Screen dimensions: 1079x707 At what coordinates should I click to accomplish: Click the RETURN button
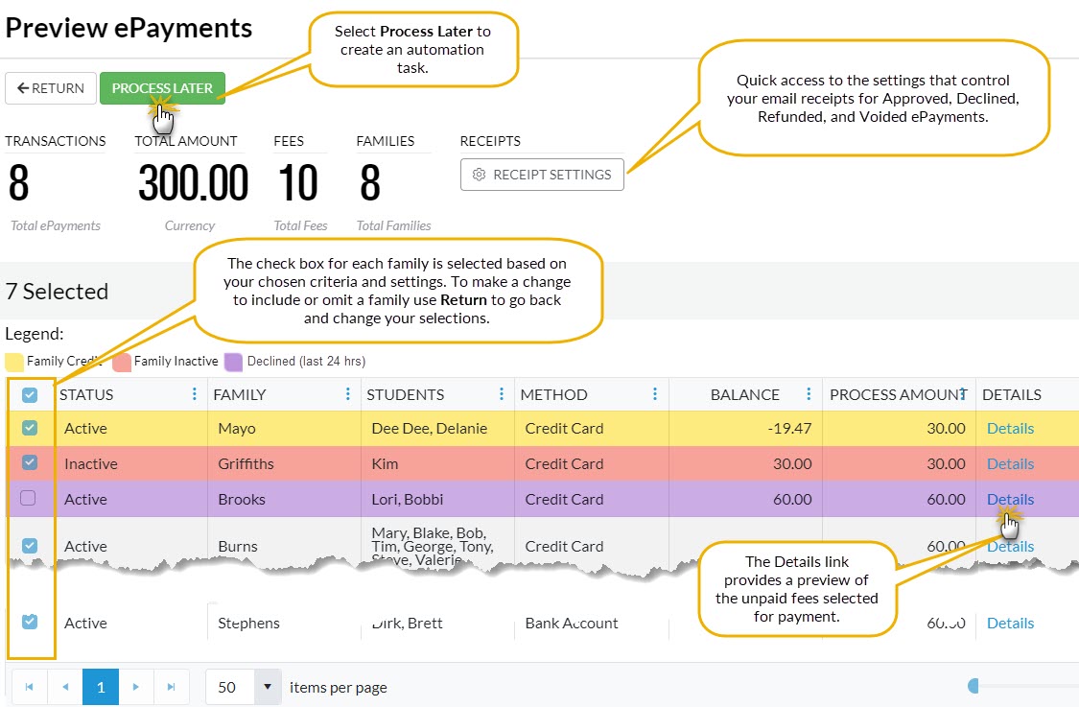click(x=50, y=87)
